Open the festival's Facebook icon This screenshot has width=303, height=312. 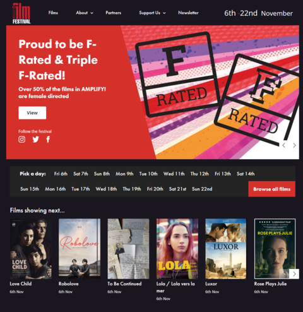pos(48,140)
